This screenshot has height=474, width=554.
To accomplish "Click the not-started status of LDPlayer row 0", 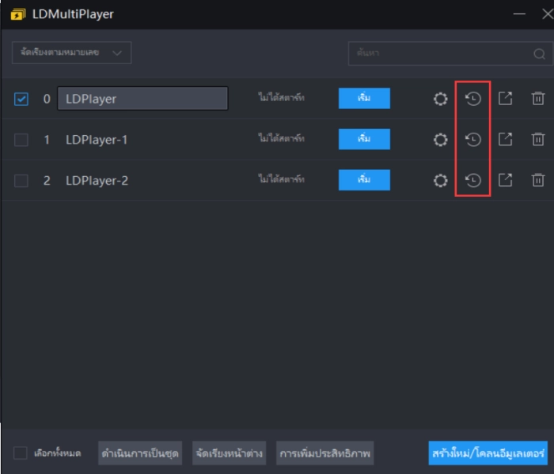I will click(x=281, y=97).
